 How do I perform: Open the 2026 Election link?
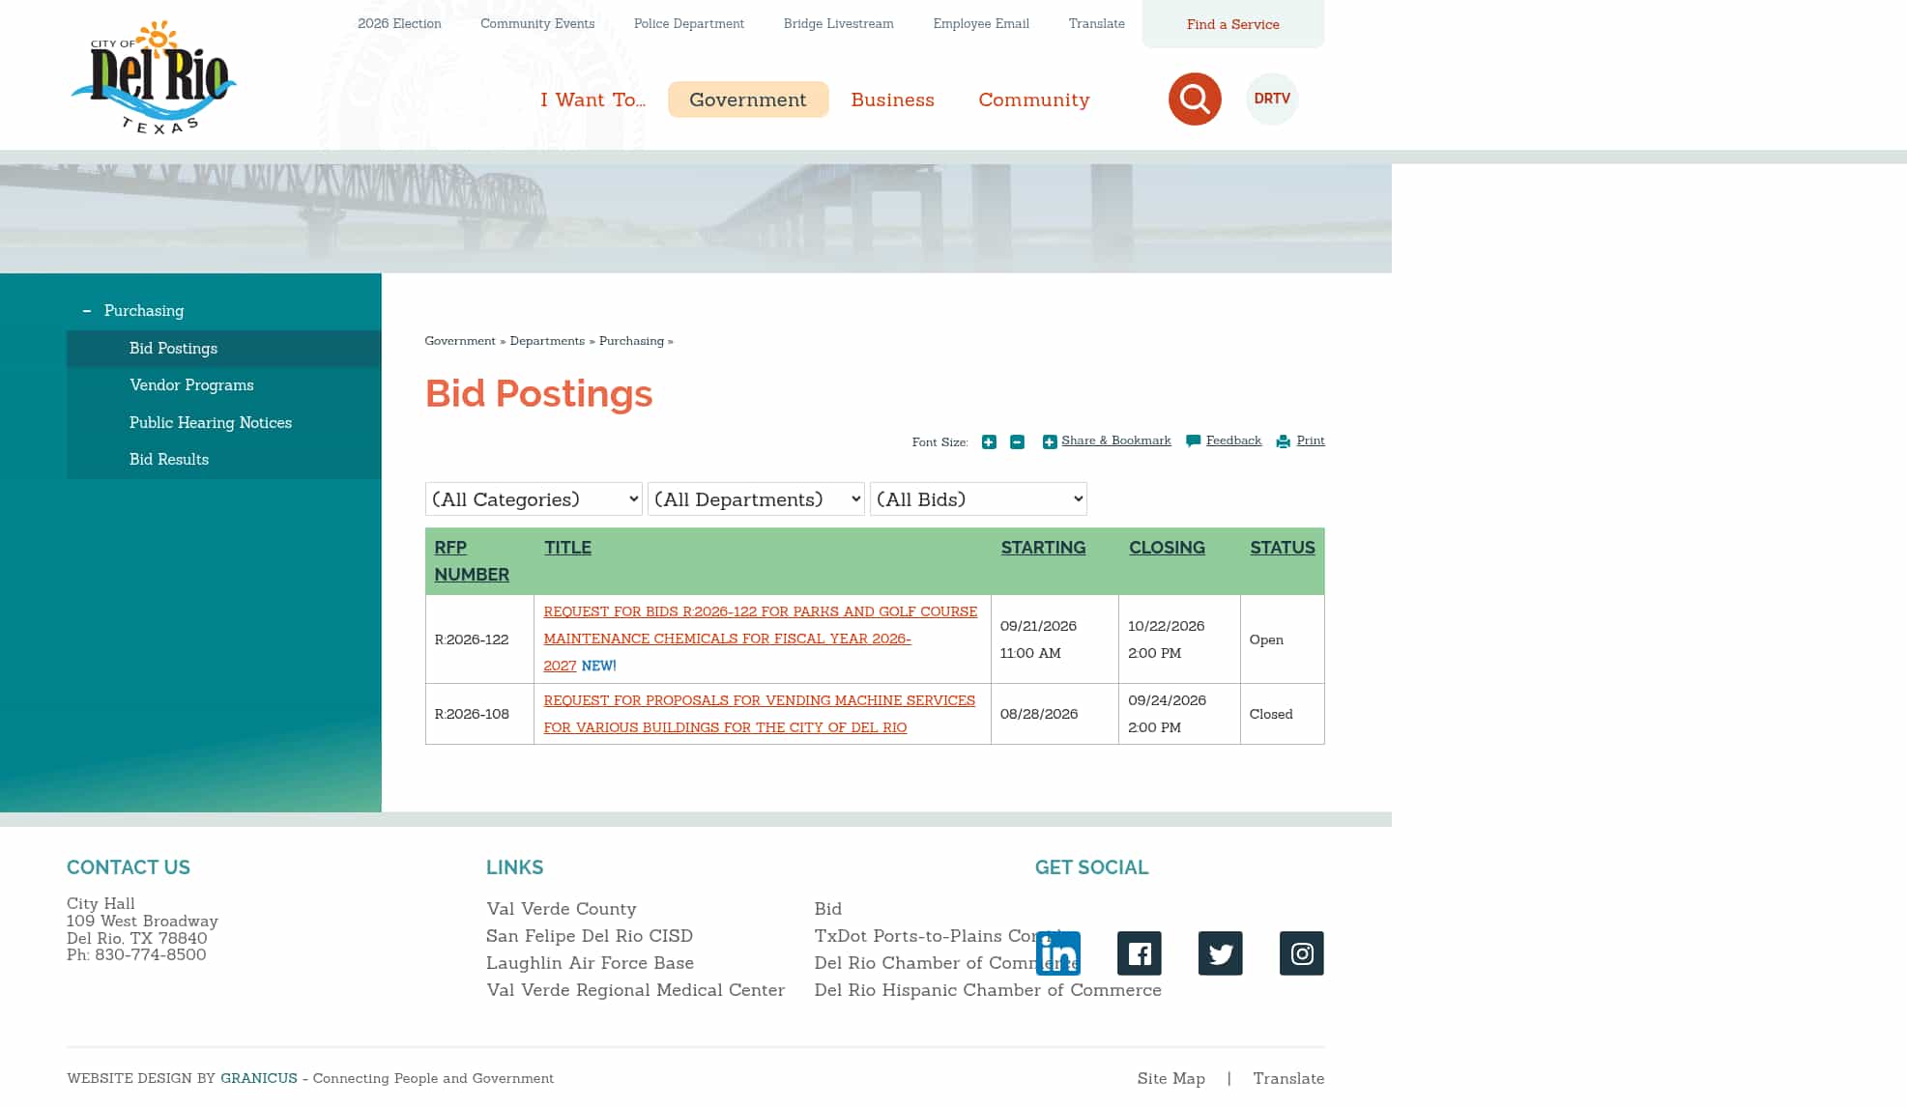399,23
